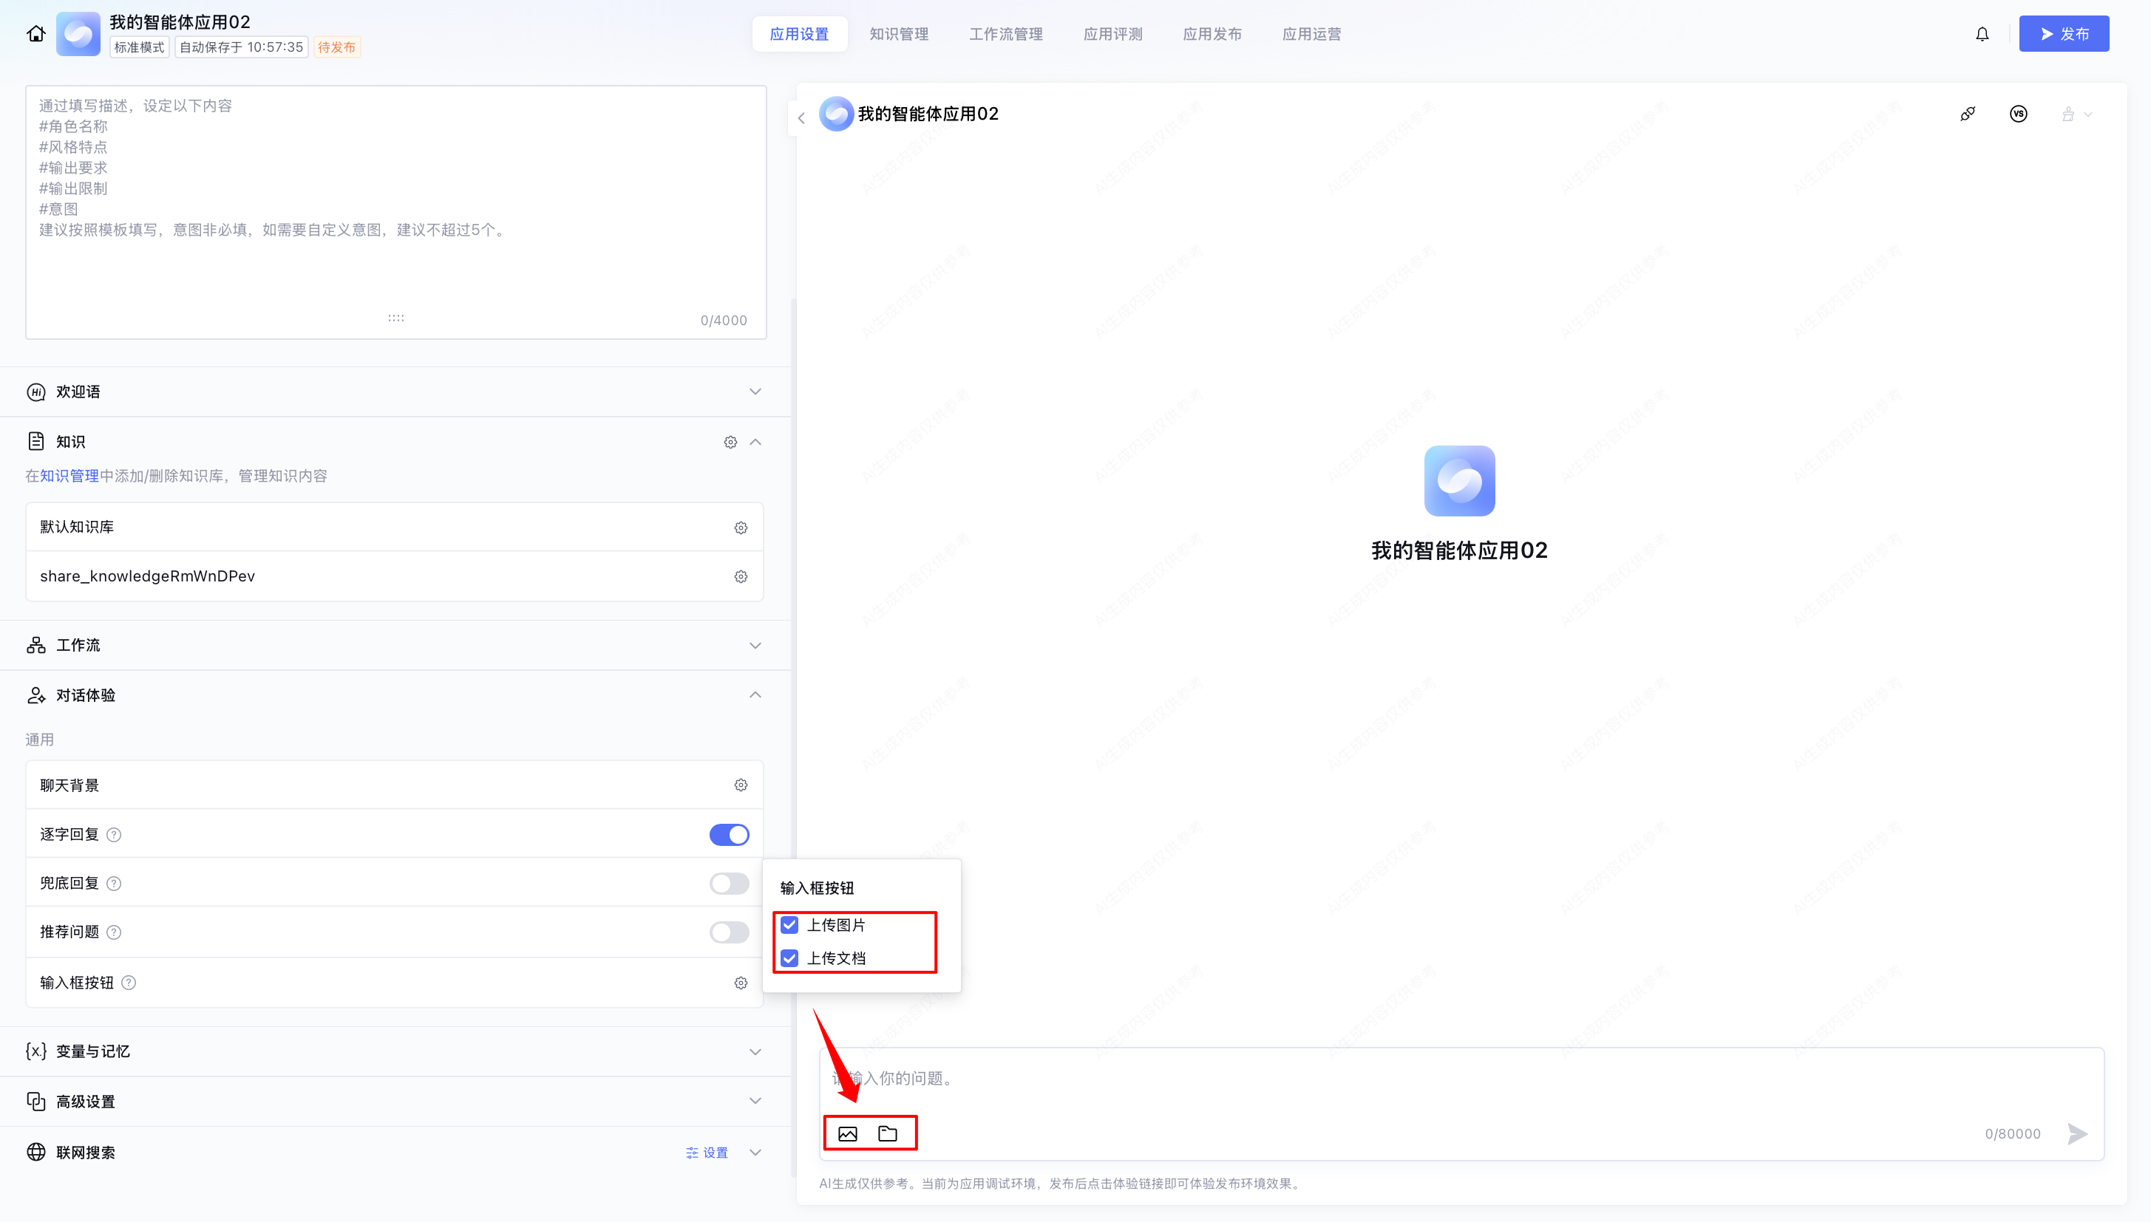Click the home icon
2151x1222 pixels.
[36, 33]
